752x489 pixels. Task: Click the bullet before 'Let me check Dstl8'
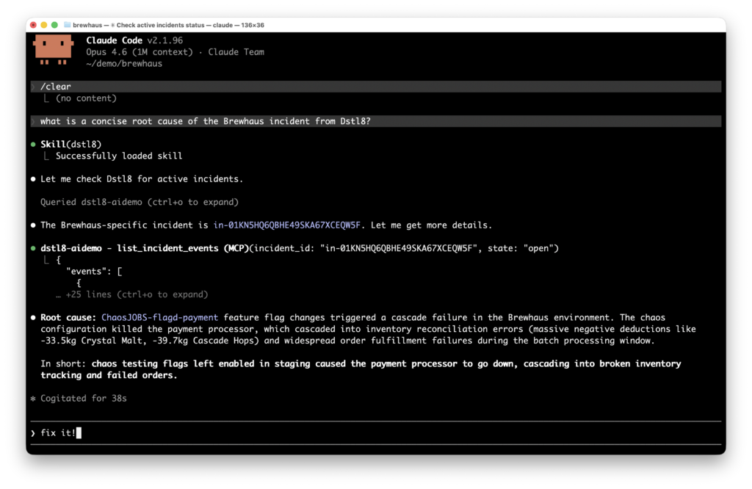tap(34, 179)
